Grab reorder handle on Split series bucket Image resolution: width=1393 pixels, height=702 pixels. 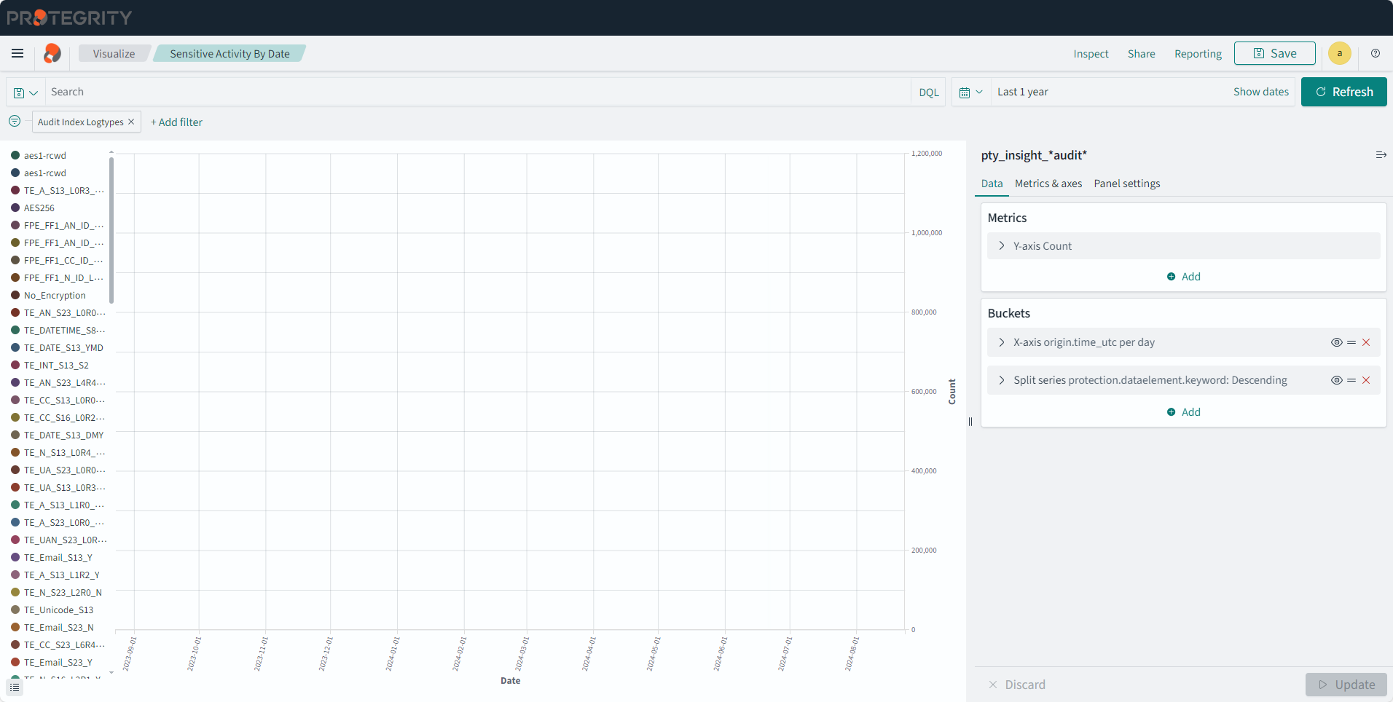click(x=1351, y=380)
